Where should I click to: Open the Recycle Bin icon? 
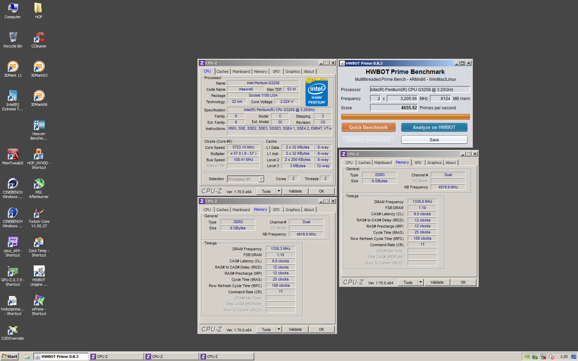(x=13, y=40)
